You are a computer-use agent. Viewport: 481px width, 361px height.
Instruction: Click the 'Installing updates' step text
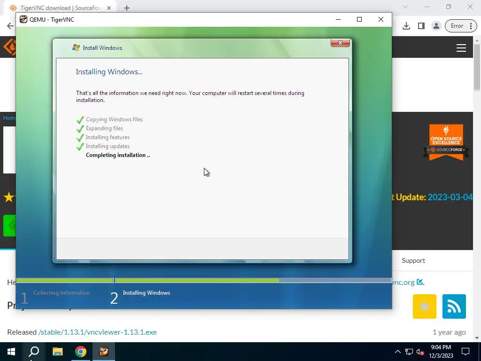tap(108, 146)
